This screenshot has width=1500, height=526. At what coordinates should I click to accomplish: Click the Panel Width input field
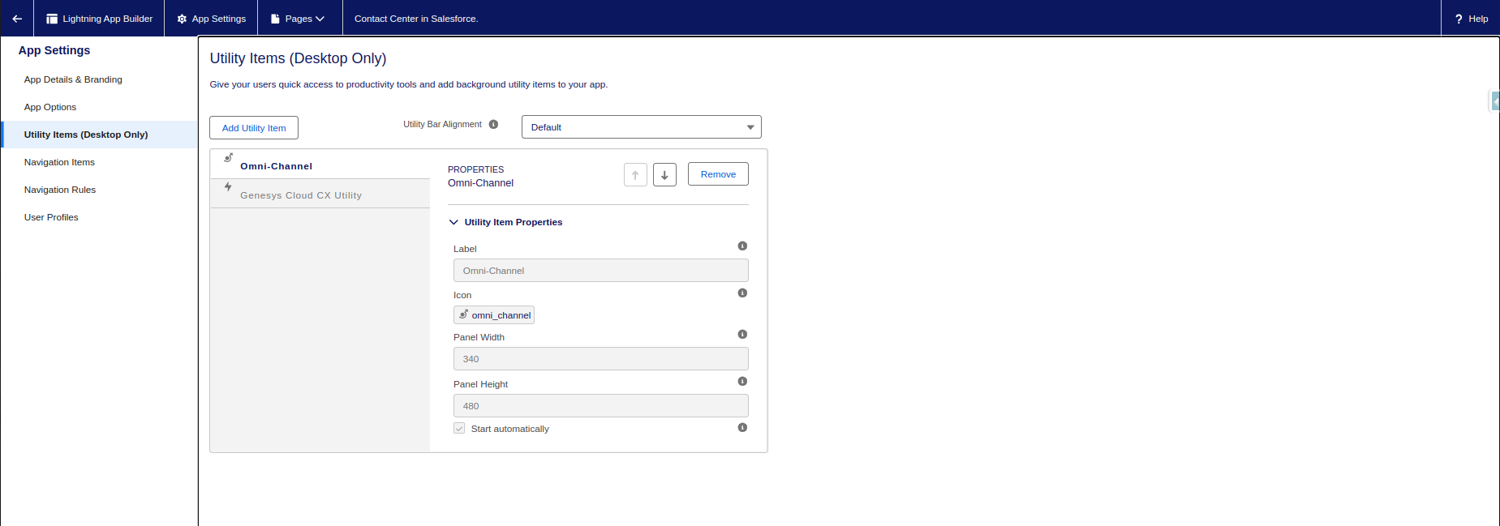click(x=600, y=359)
